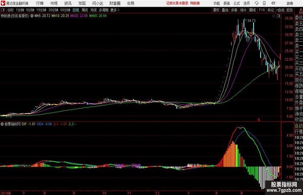The image size is (303, 195).
Task: Select the 周线 weekly period tab
Action: click(x=85, y=10)
